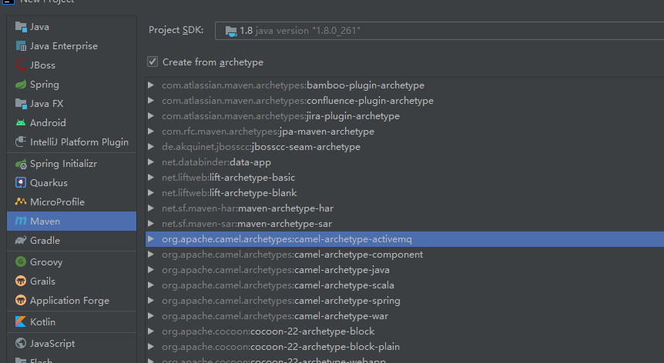The width and height of the screenshot is (664, 363).
Task: Select Java Enterprise project type
Action: click(72, 45)
